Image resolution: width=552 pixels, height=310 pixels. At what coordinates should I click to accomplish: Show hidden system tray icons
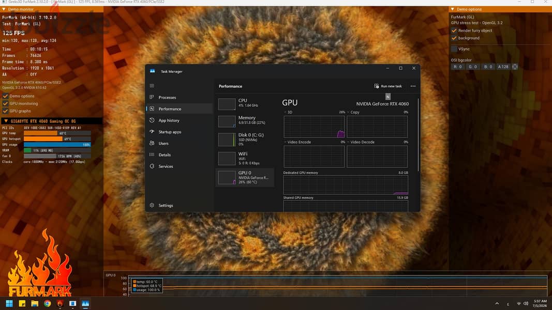(497, 303)
